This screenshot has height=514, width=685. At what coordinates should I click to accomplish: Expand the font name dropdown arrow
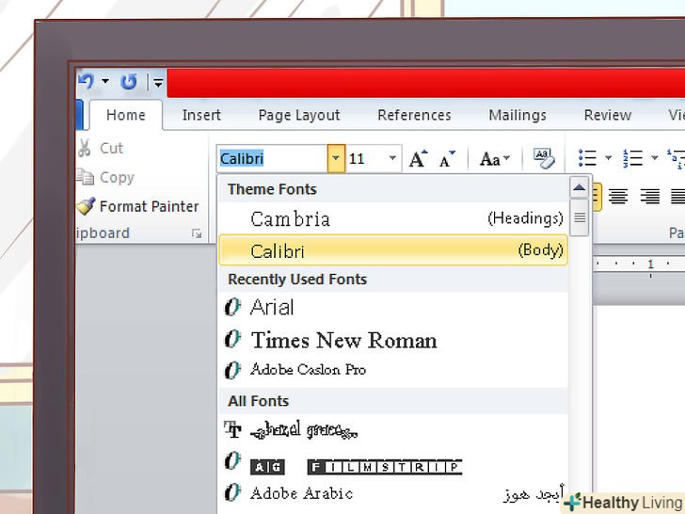[336, 158]
